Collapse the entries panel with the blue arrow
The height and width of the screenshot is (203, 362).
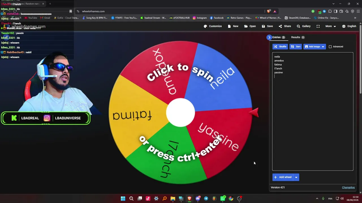[x=269, y=37]
